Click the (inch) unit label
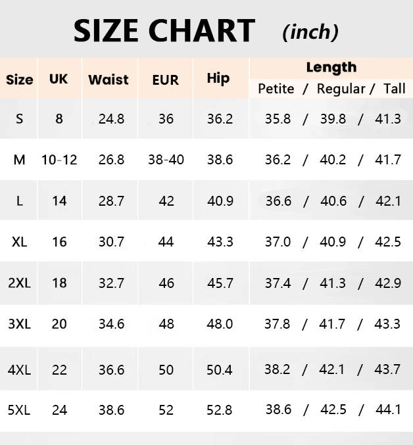 (310, 32)
